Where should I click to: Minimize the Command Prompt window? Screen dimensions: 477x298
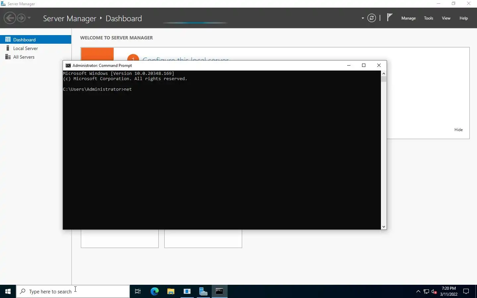[x=349, y=65]
